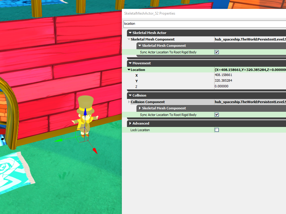The image size is (286, 214).
Task: Toggle Sync Actor Location checkbox under Collision
Action: pyautogui.click(x=217, y=115)
